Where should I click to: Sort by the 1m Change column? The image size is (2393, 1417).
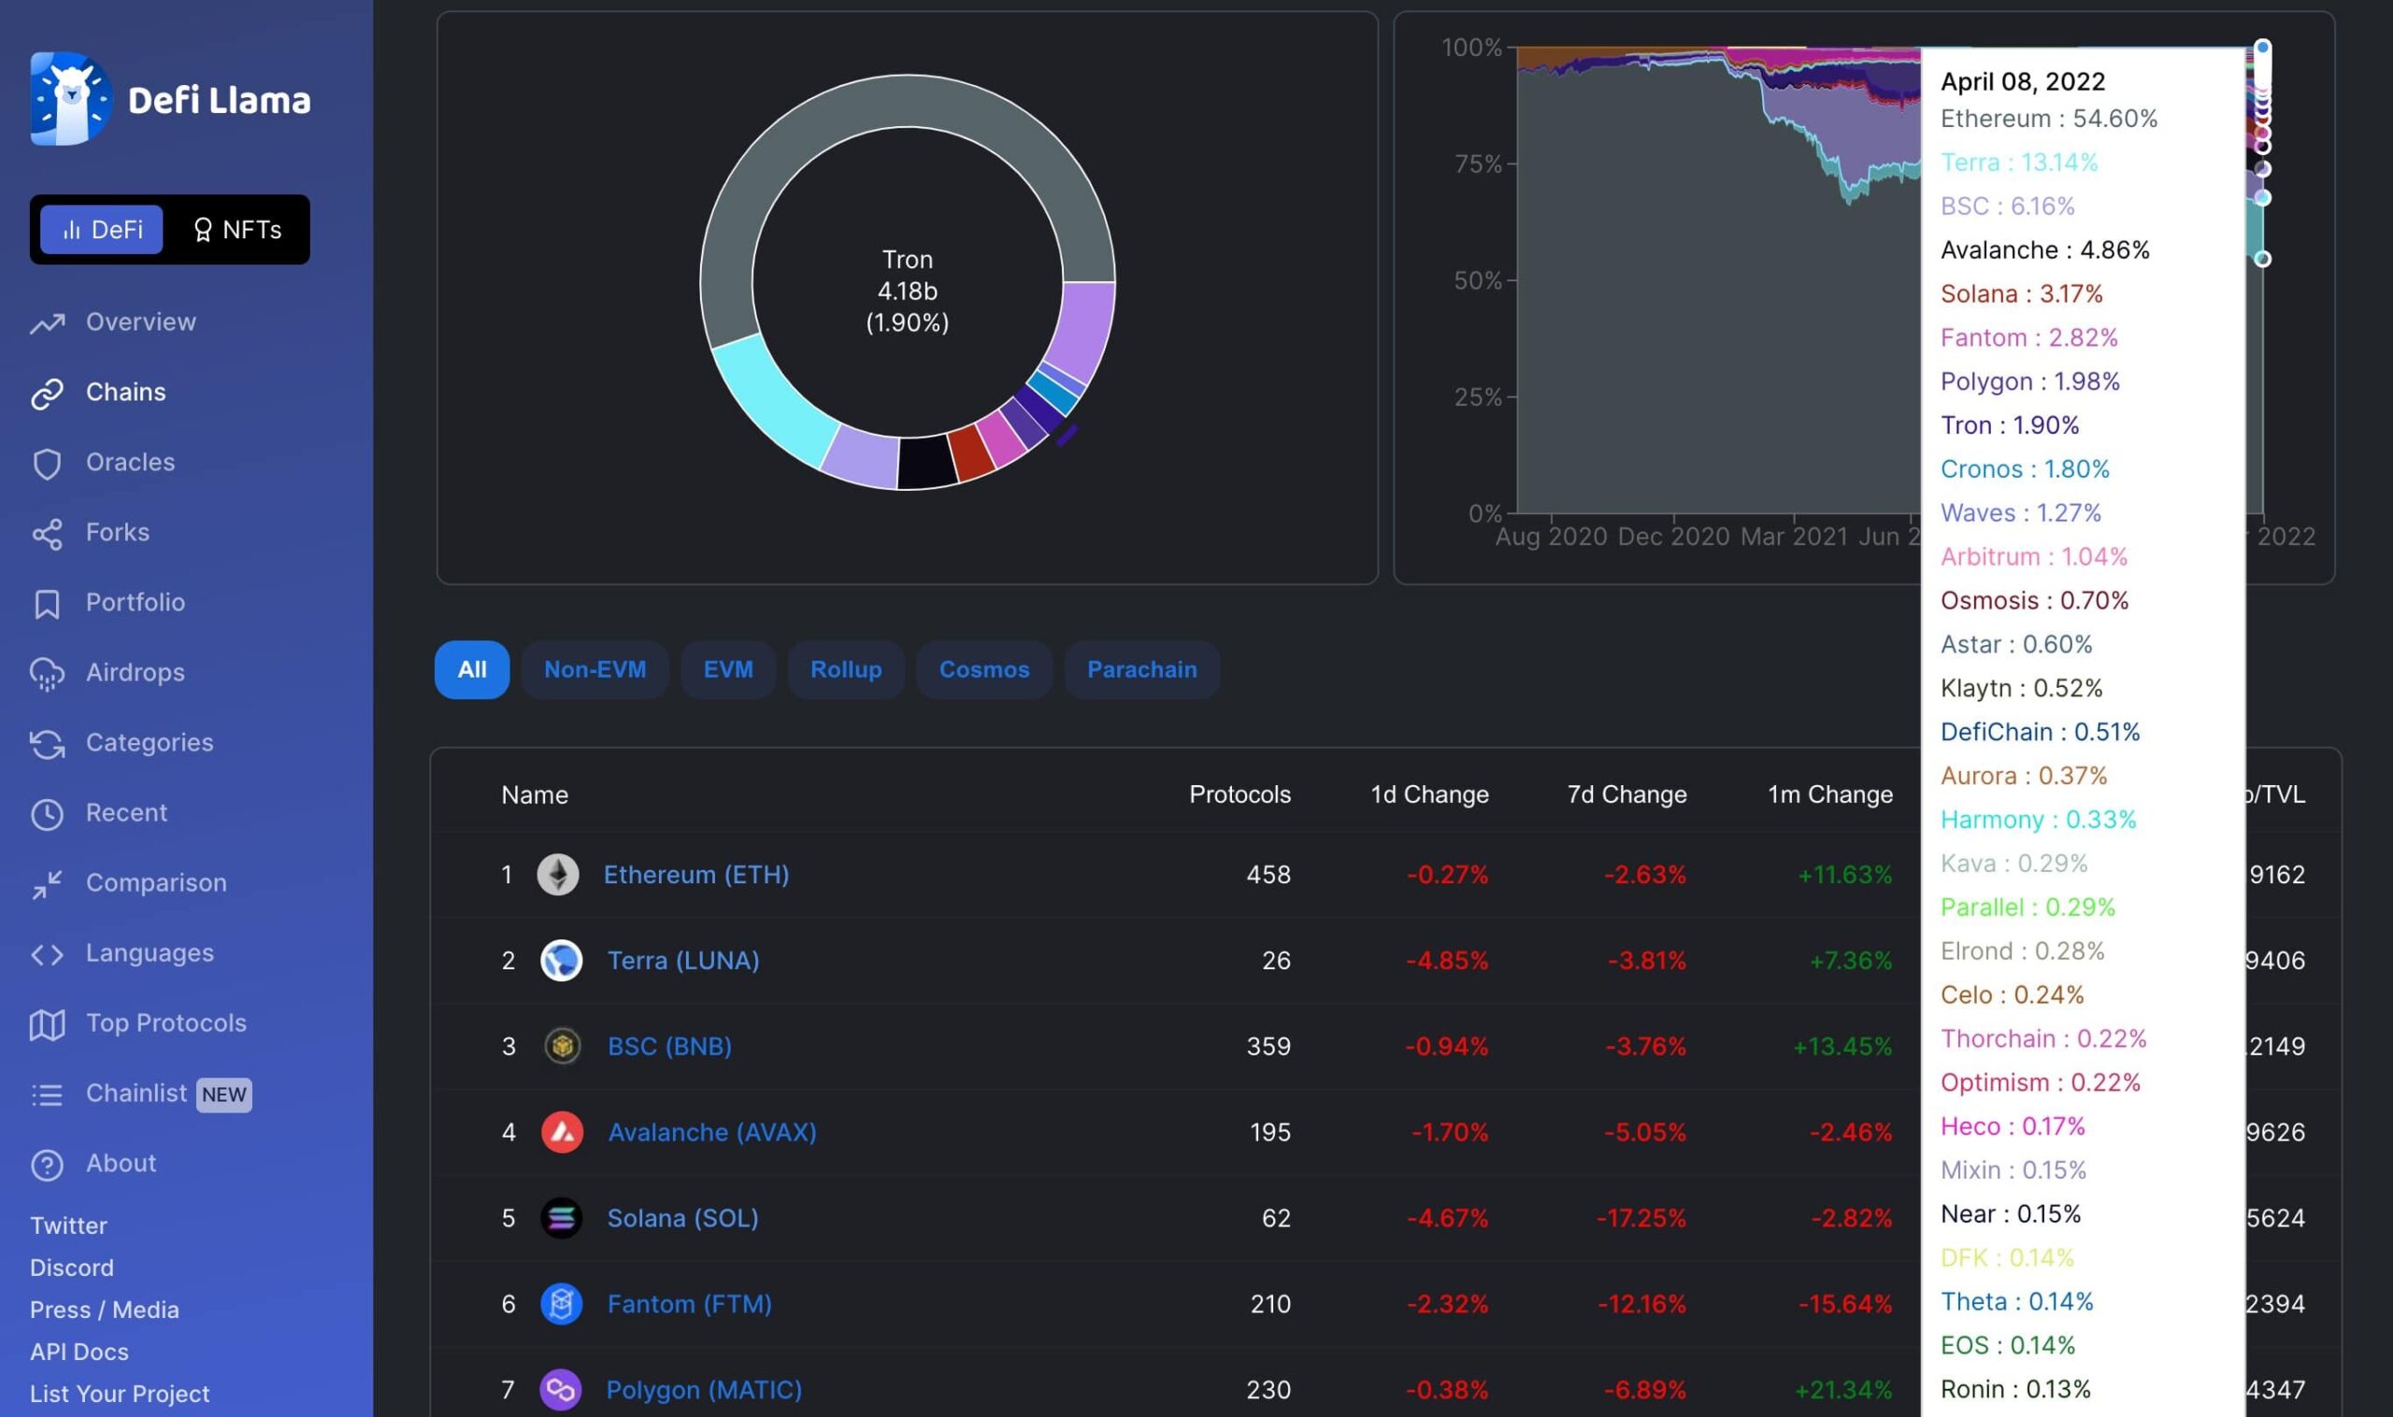[x=1829, y=794]
